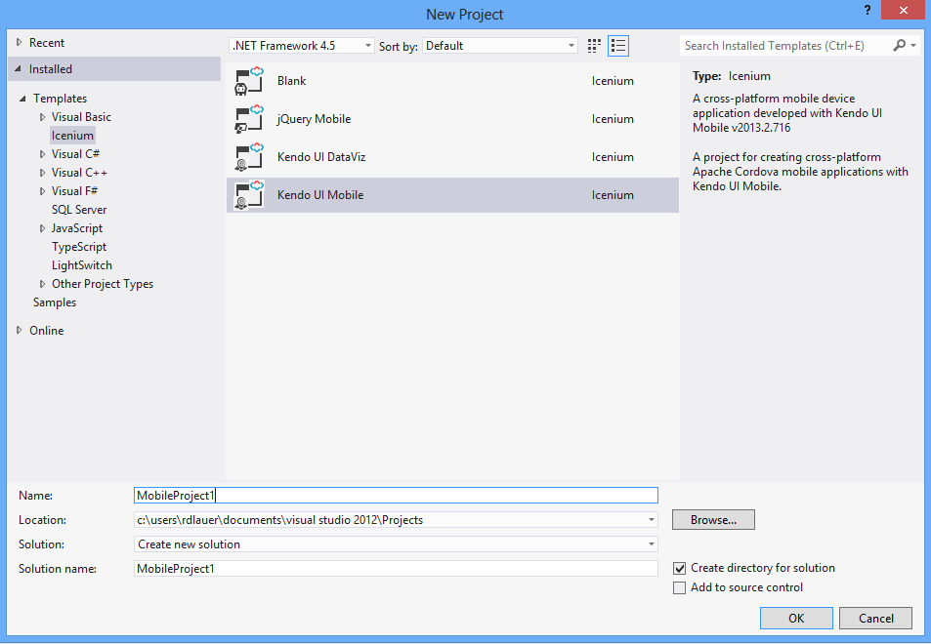Open the search options dropdown arrow
The image size is (931, 644).
(x=913, y=46)
